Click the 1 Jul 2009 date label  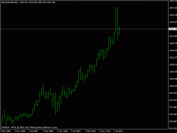tap(76, 131)
